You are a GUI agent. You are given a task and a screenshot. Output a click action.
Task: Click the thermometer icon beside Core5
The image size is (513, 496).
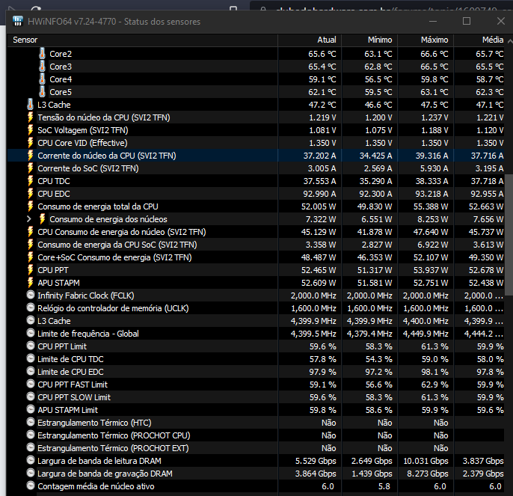click(42, 92)
